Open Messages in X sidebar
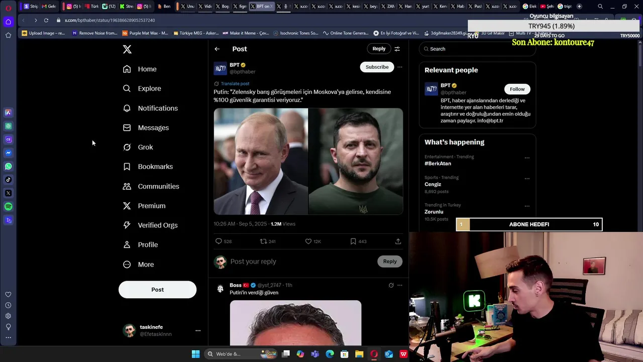643x362 pixels. pos(146,128)
